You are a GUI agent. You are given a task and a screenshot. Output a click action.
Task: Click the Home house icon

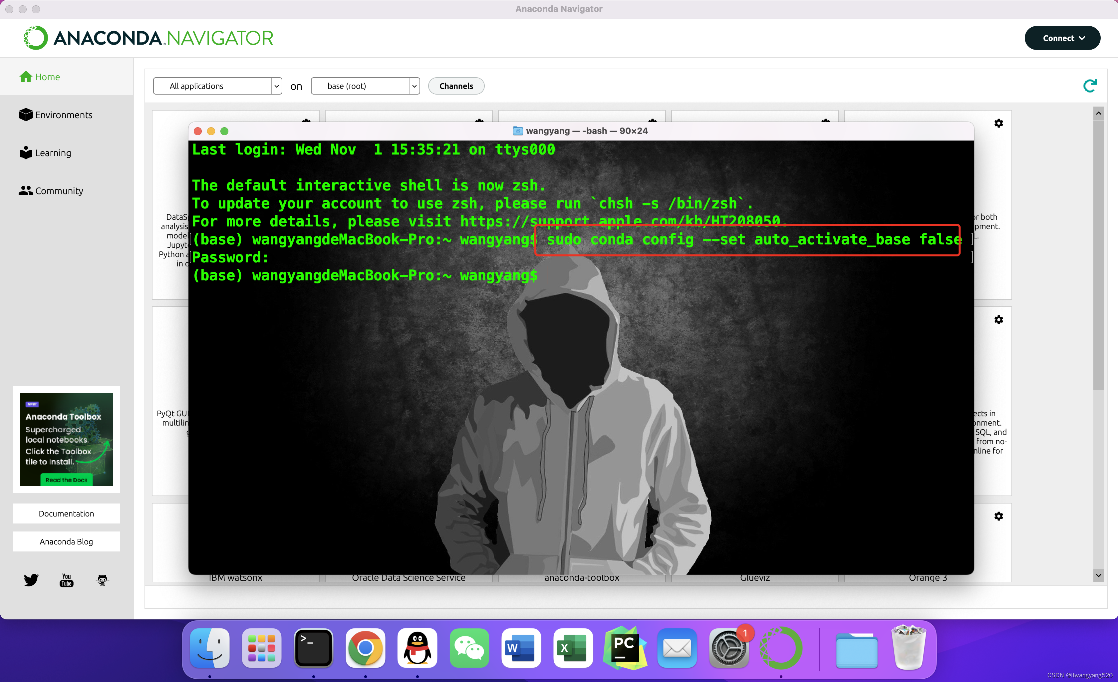point(26,77)
